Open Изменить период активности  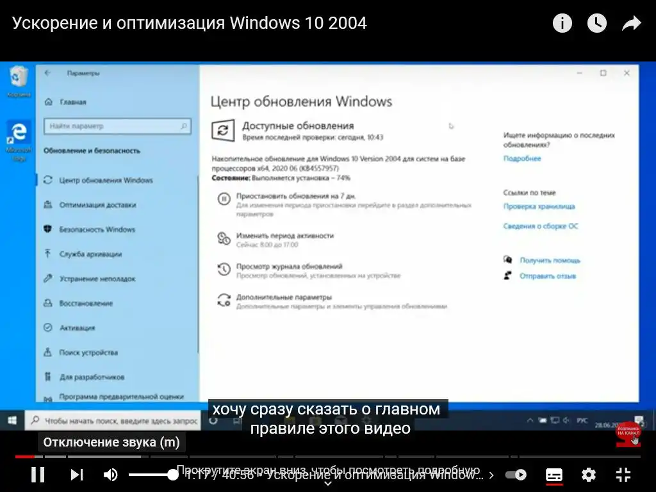click(x=285, y=236)
